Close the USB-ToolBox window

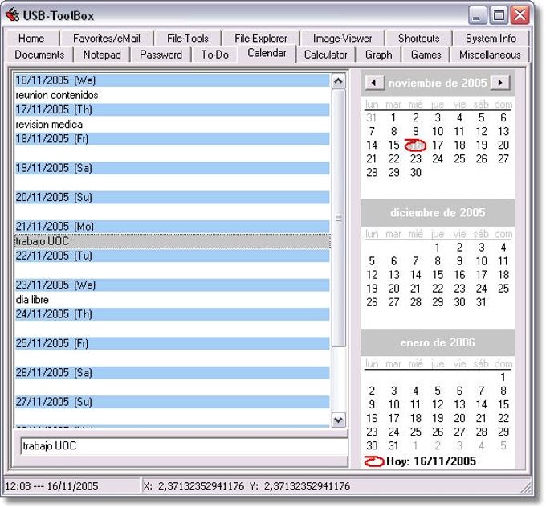click(520, 15)
